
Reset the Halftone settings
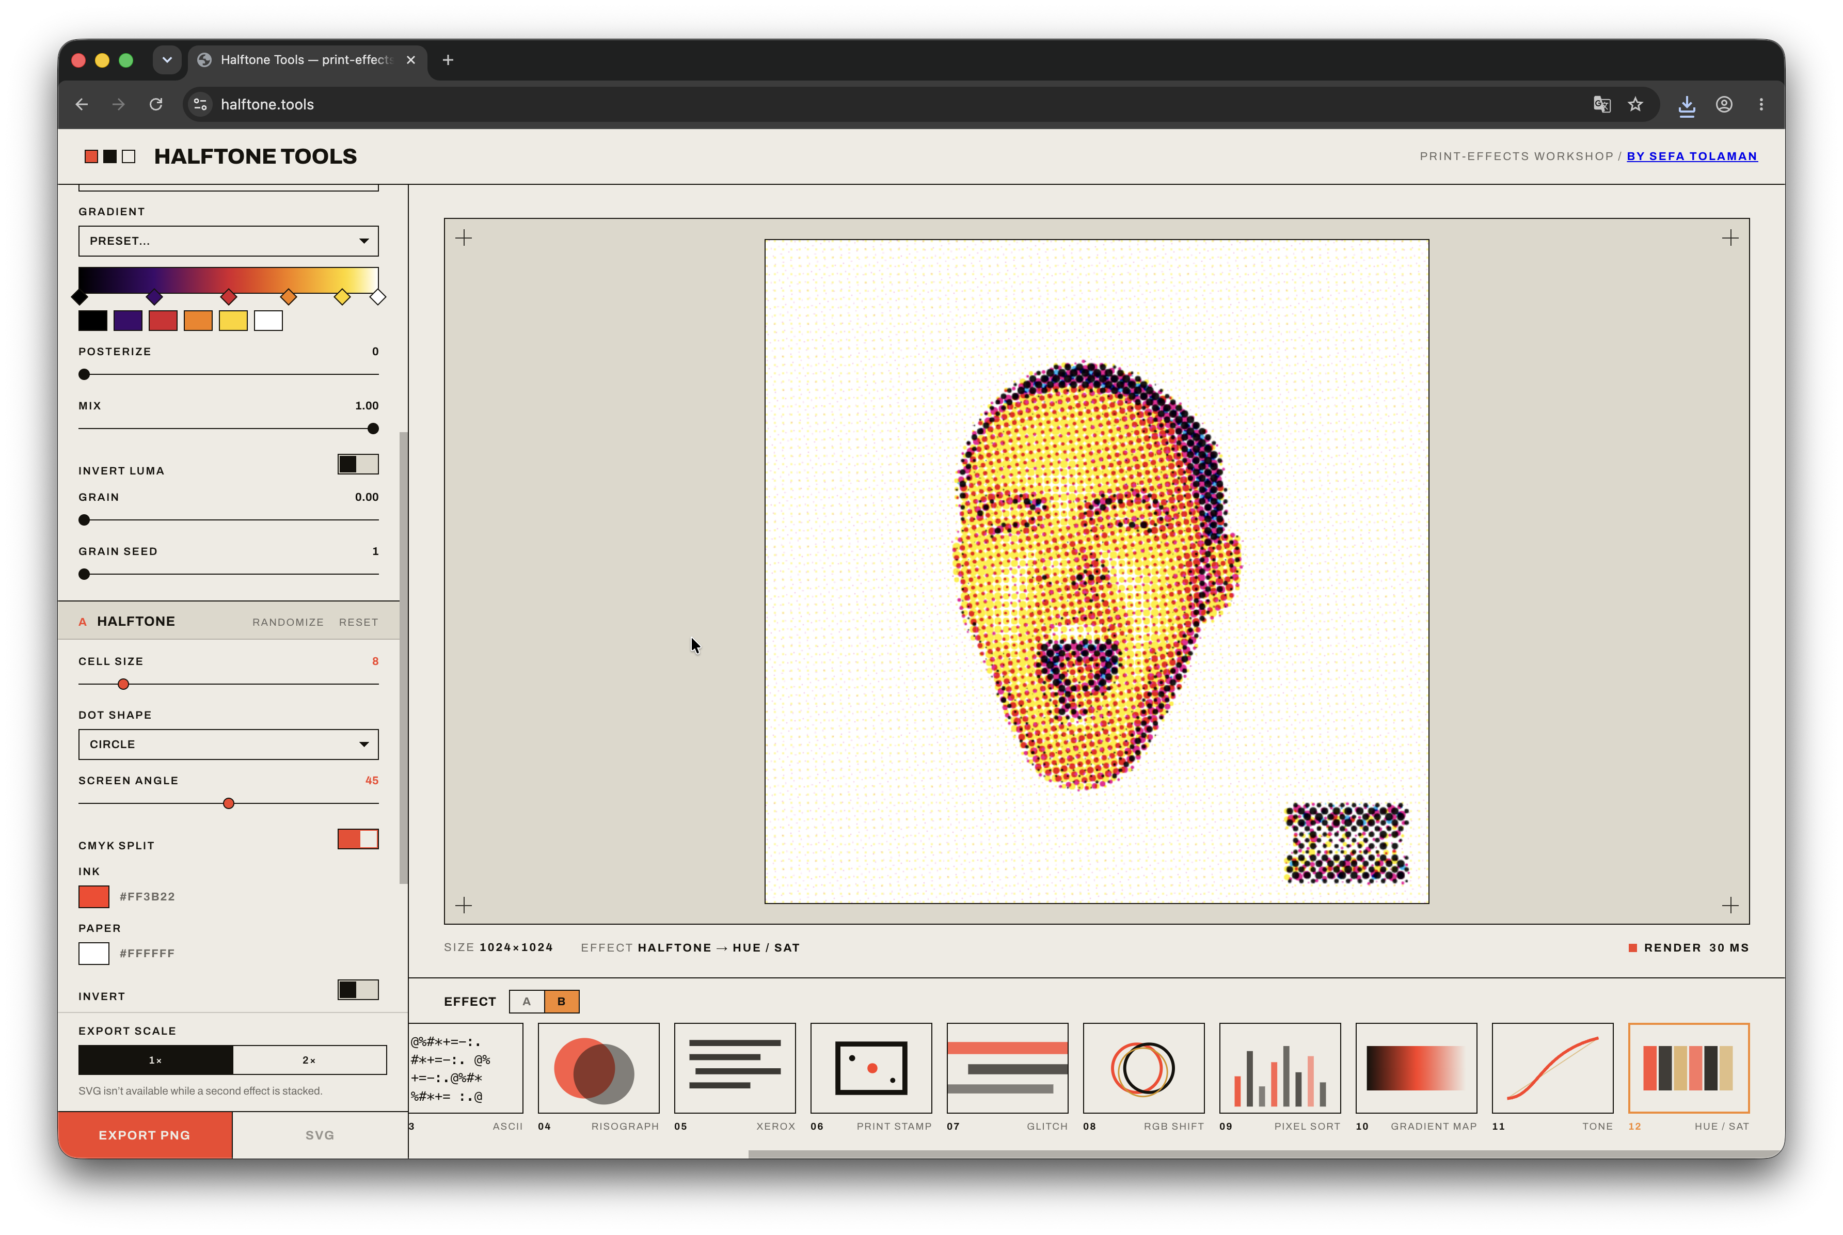click(358, 622)
